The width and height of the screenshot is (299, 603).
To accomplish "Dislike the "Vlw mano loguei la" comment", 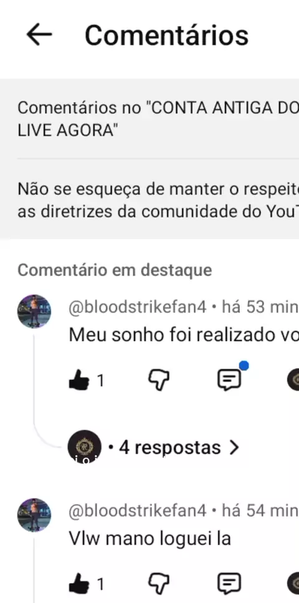I will point(159,584).
